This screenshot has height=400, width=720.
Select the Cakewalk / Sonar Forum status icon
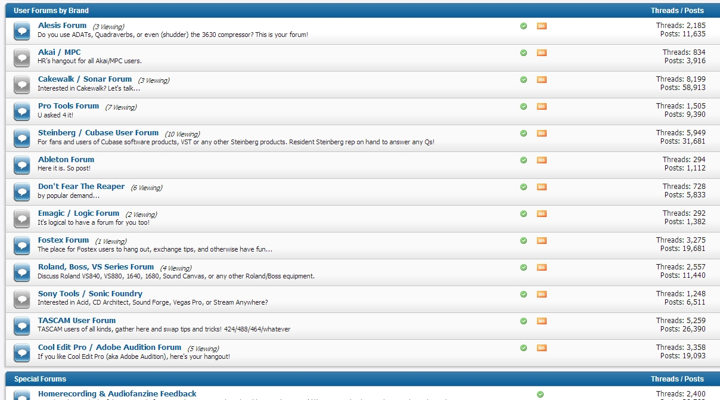pyautogui.click(x=22, y=85)
